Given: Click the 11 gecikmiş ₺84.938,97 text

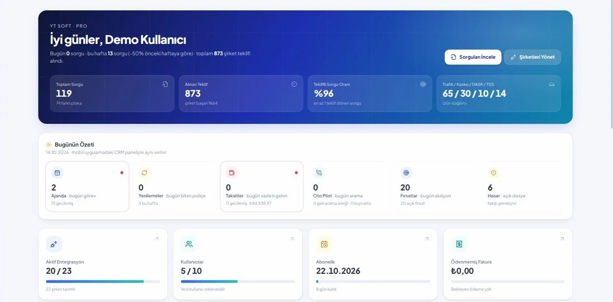Looking at the screenshot, I should [x=249, y=203].
